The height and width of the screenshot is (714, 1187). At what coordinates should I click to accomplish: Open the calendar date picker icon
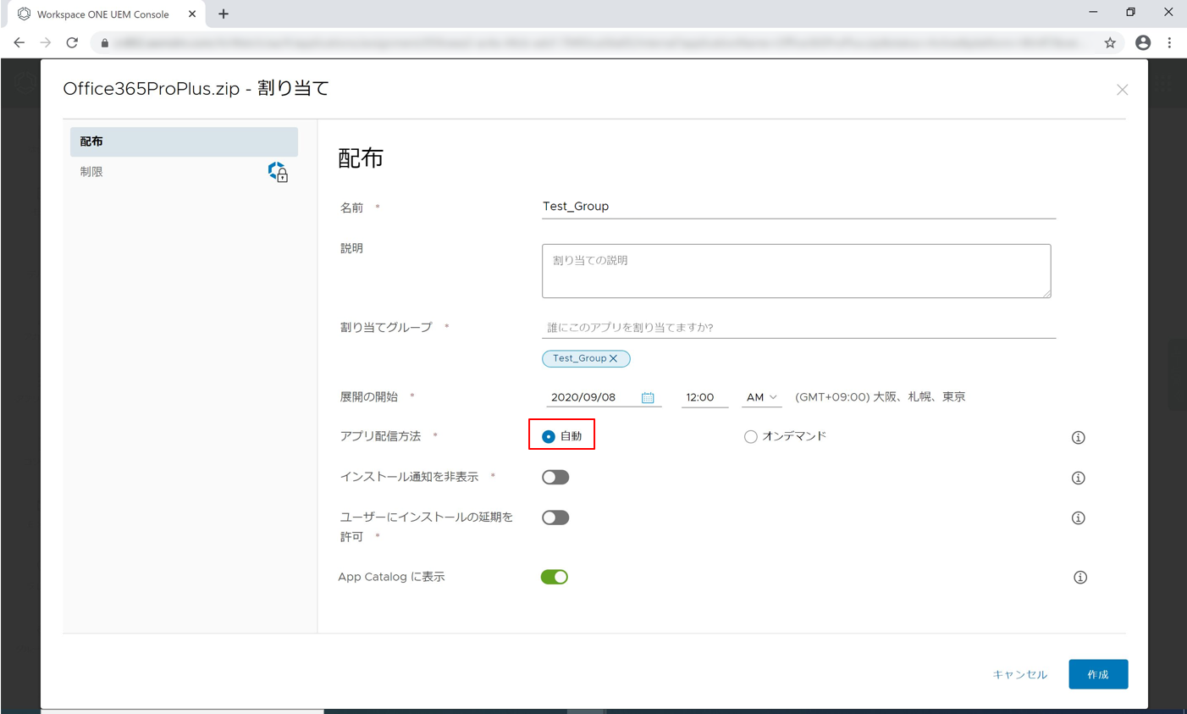[648, 397]
